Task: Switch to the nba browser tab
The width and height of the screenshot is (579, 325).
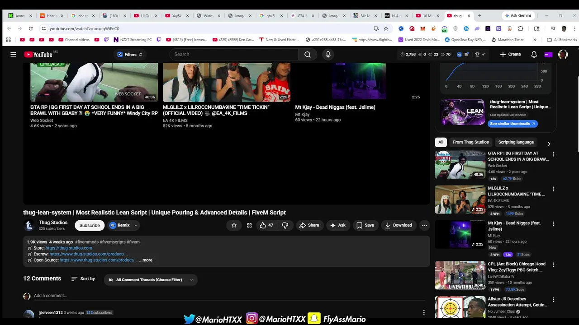Action: (x=82, y=16)
